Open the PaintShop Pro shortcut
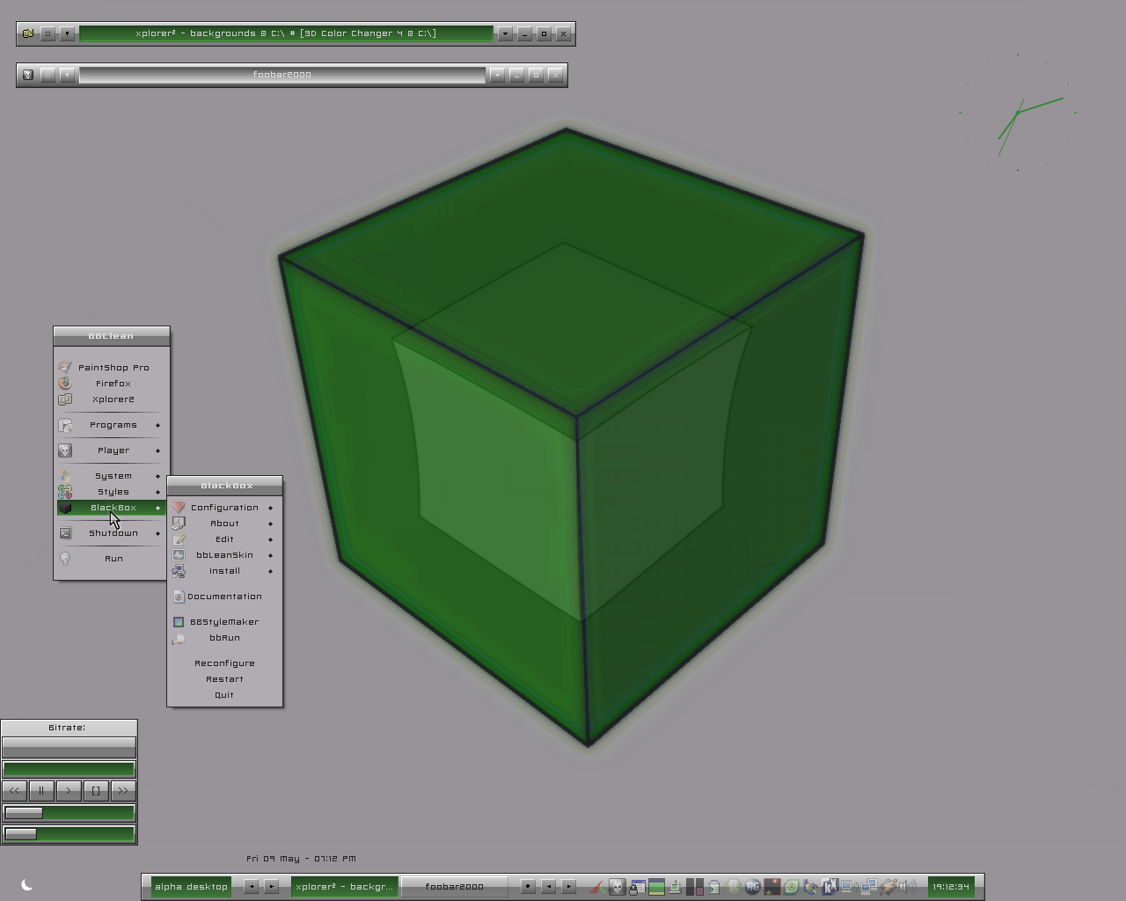 [x=113, y=367]
